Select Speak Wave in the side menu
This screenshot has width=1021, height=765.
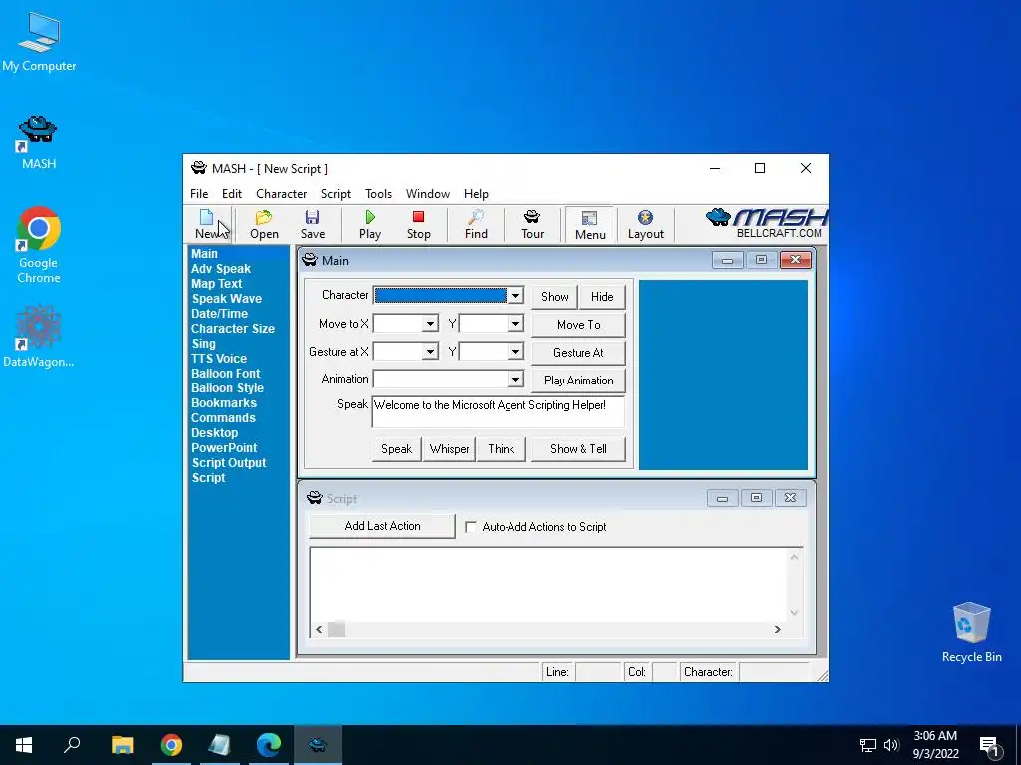coord(226,299)
